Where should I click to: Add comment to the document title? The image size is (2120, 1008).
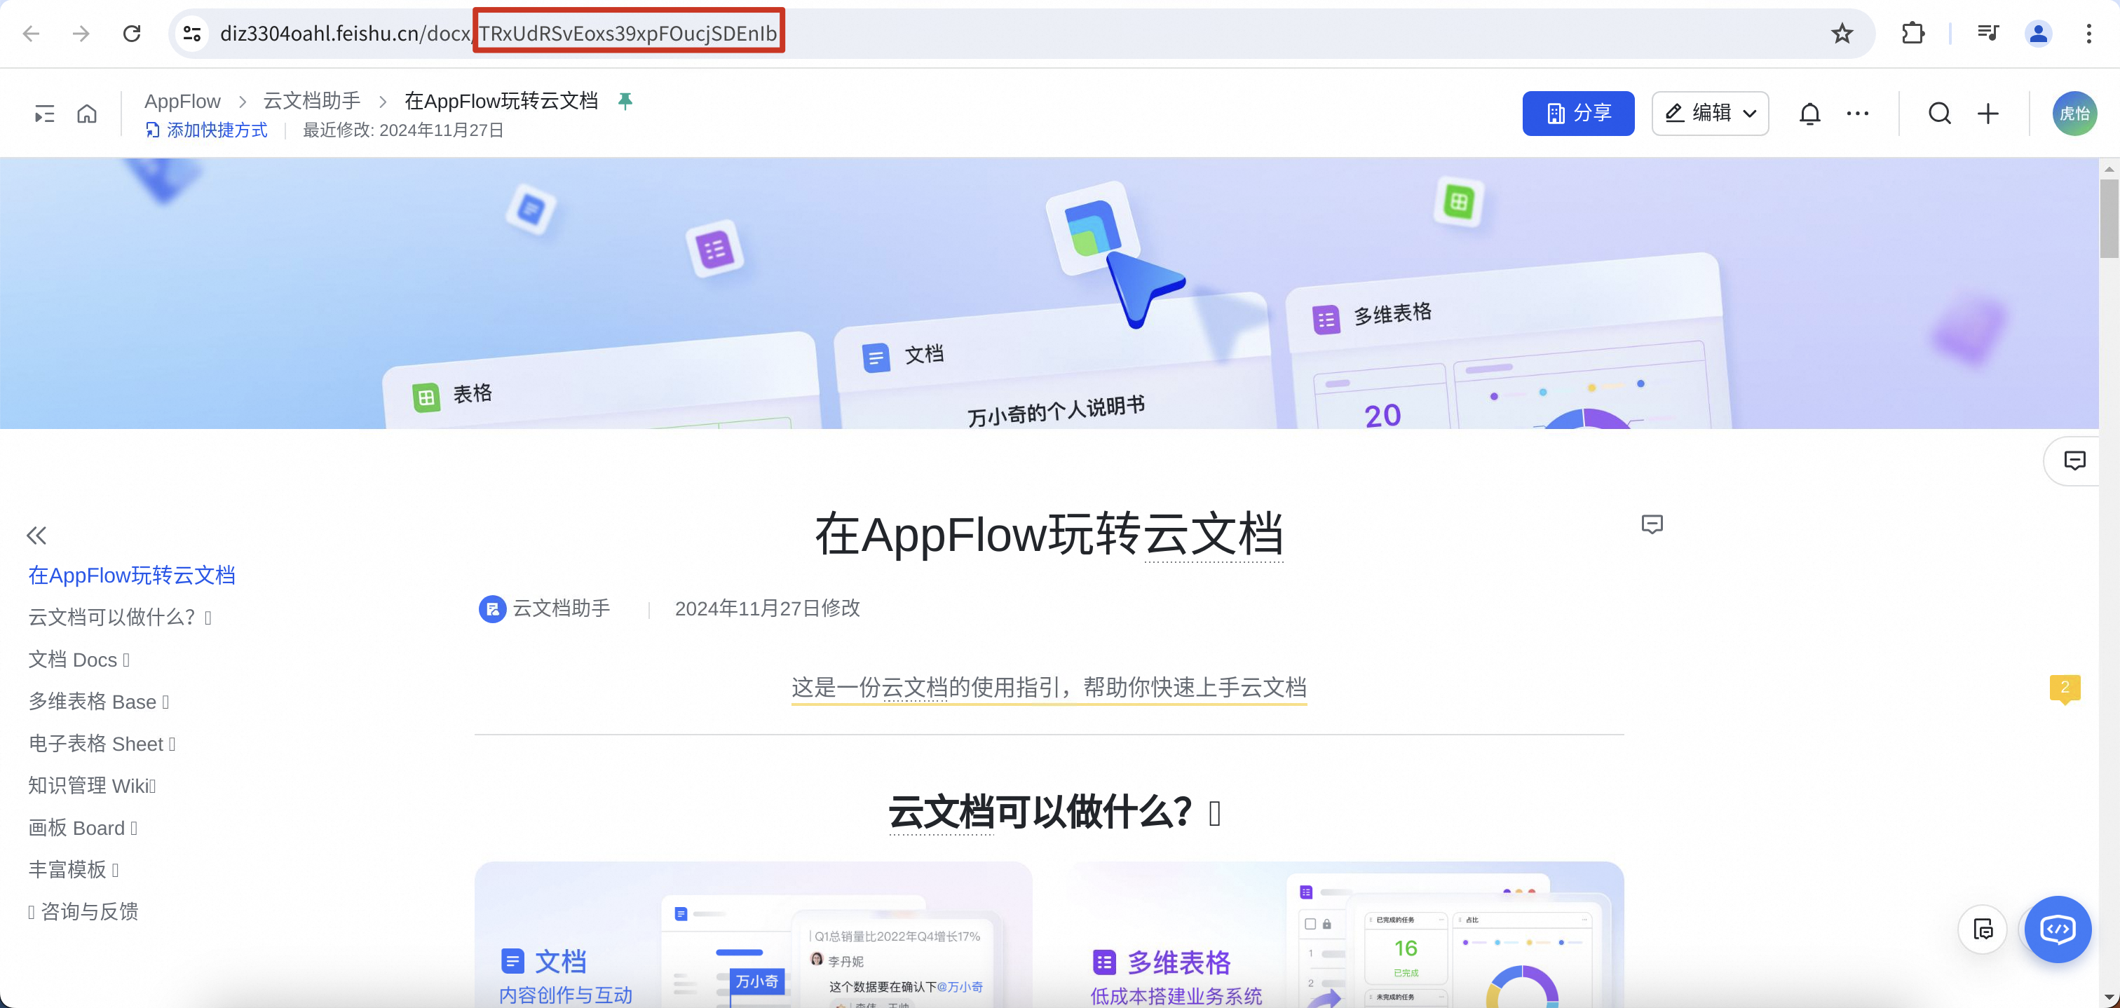[1652, 524]
